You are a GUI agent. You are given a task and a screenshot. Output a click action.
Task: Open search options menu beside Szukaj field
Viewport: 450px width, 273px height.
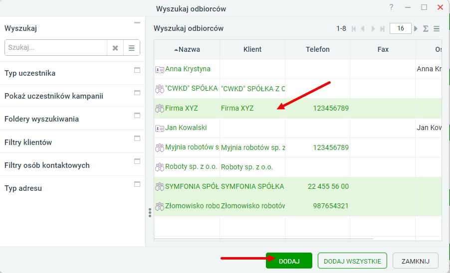point(131,48)
